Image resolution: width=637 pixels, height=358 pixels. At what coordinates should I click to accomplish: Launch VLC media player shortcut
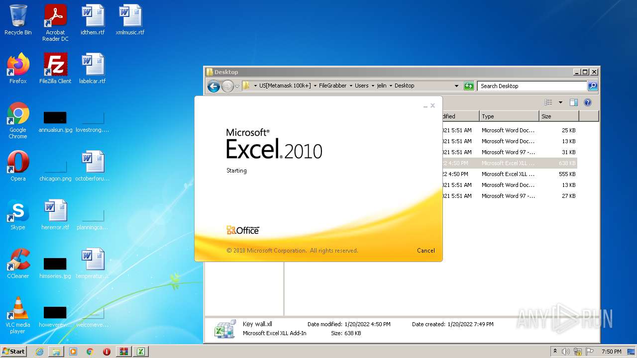pos(18,315)
